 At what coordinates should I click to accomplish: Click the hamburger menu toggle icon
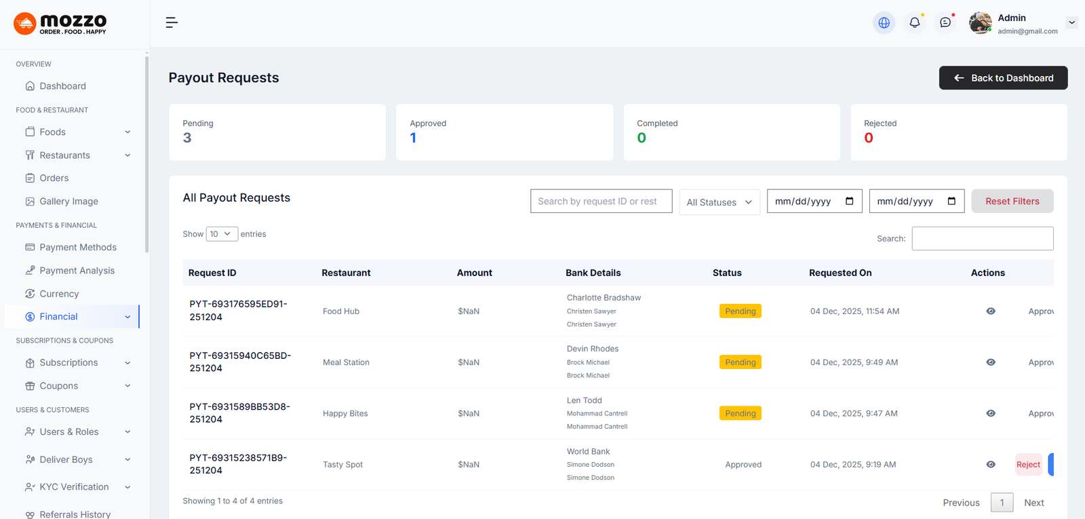tap(172, 22)
